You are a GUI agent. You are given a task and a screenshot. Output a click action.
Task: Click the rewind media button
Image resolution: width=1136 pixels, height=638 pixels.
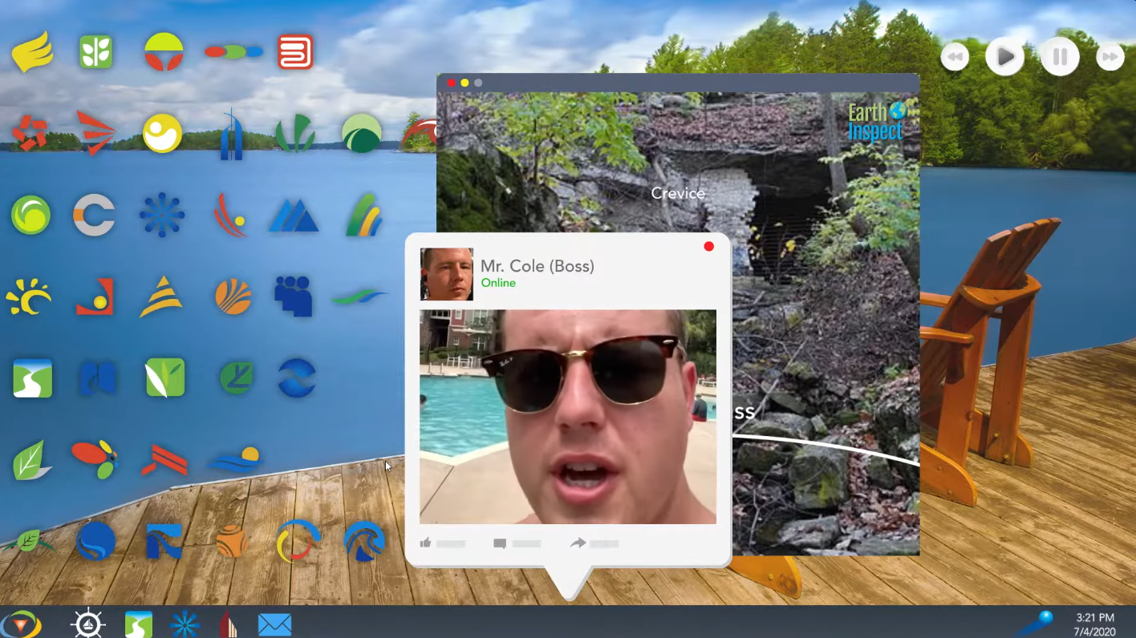(x=955, y=57)
